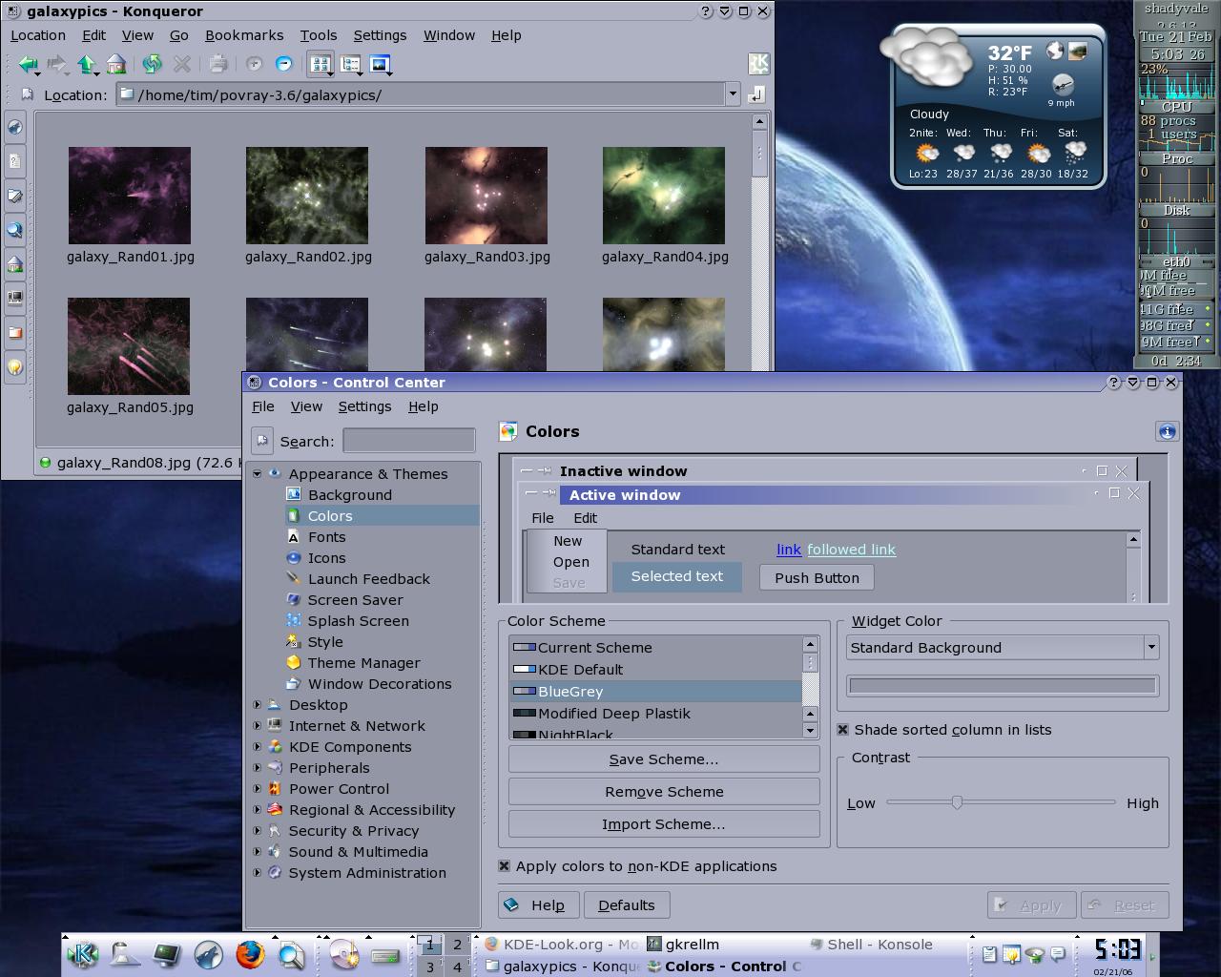Open View menu in Control Center

(x=306, y=406)
